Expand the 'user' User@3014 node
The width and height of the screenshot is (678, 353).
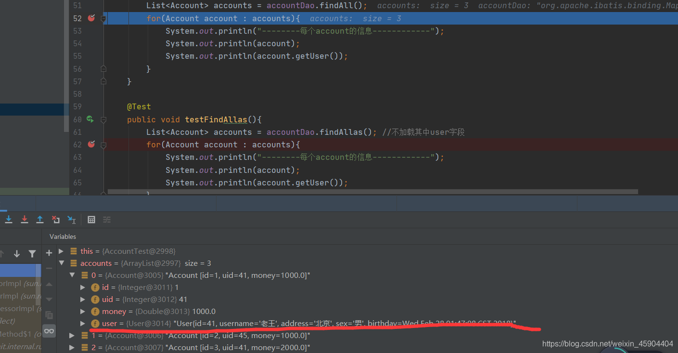pos(83,323)
